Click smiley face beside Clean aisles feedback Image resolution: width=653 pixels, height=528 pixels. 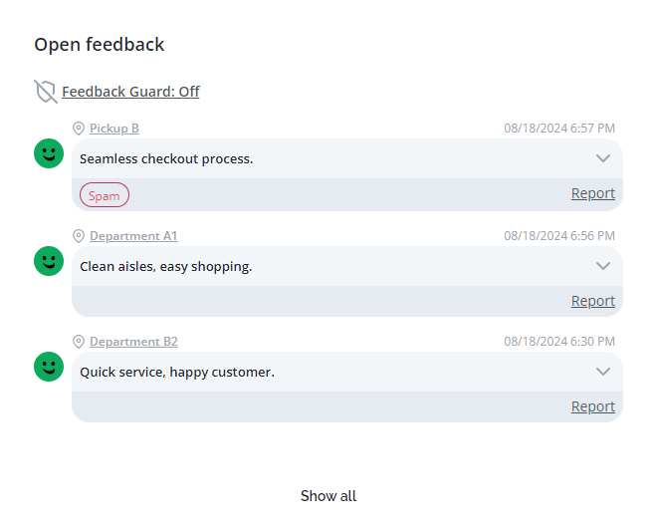pyautogui.click(x=49, y=261)
